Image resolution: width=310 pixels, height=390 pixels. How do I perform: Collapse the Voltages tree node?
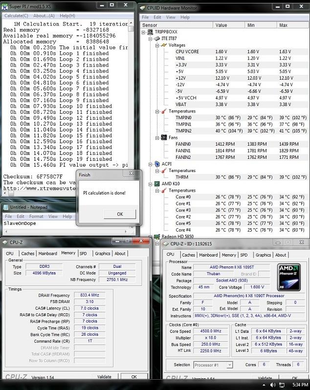[x=157, y=45]
